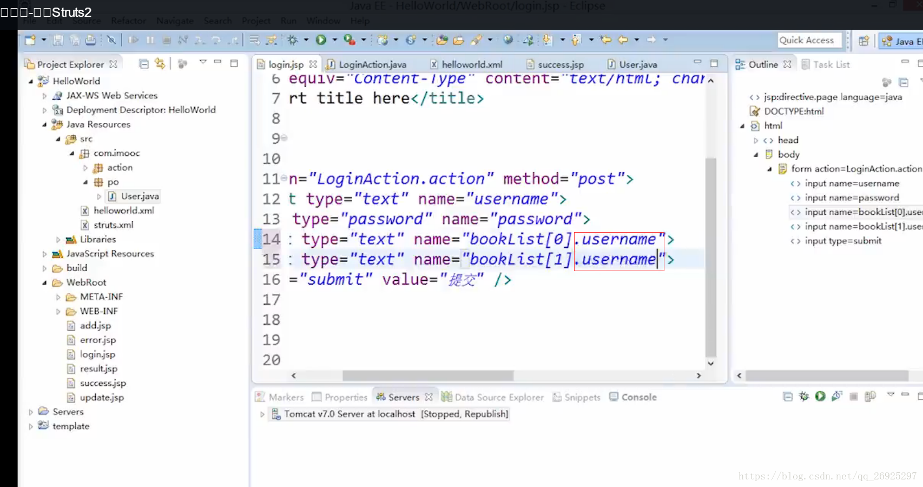Click Collapse All in Project Explorer
923x487 pixels.
tap(143, 64)
